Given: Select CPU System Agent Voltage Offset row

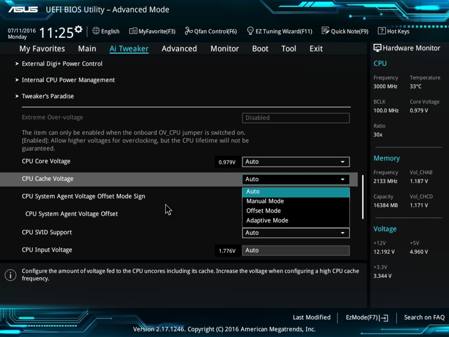Looking at the screenshot, I should [72, 214].
